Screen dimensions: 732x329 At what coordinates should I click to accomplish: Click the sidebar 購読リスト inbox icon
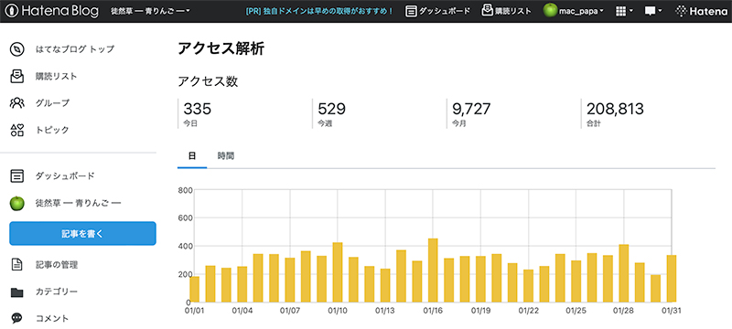pos(16,76)
